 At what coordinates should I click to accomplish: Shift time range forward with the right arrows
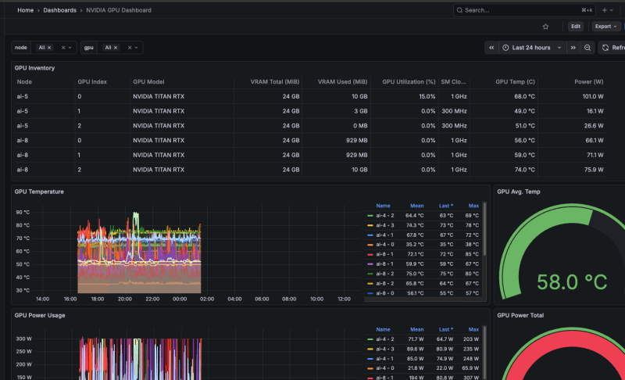pyautogui.click(x=573, y=48)
